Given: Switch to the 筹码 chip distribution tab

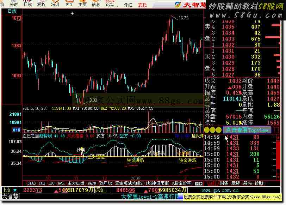Looking at the screenshot, I should (x=247, y=183).
